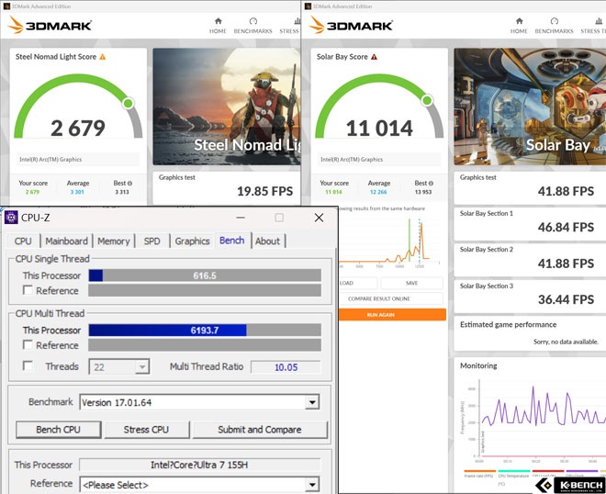The width and height of the screenshot is (606, 494).
Task: Enable the Threads checkbox in CPU-Z
Action: point(28,365)
